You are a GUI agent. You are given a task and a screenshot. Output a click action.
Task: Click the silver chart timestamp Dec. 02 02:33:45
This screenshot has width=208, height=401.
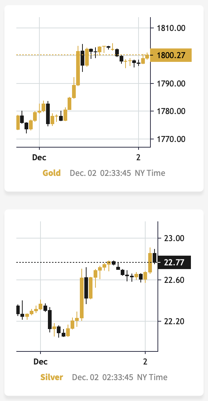click(x=103, y=377)
